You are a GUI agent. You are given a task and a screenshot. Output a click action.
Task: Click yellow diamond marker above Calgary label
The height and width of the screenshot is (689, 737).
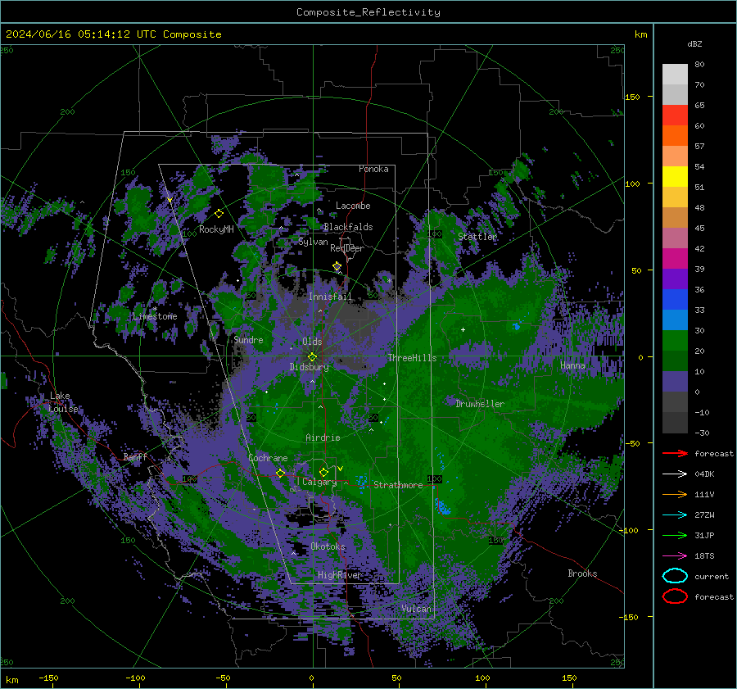pyautogui.click(x=323, y=472)
